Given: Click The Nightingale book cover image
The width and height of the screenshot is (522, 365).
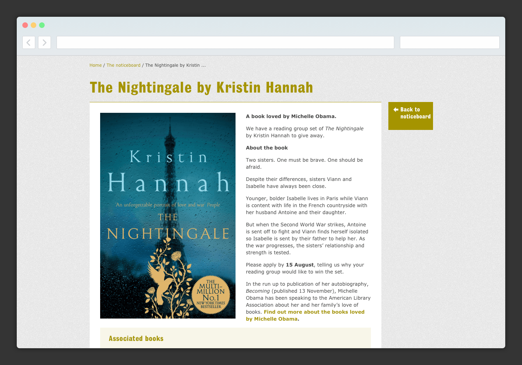Looking at the screenshot, I should [x=168, y=216].
